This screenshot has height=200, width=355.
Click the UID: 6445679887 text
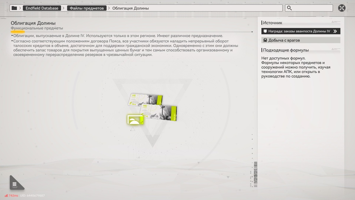click(x=33, y=196)
